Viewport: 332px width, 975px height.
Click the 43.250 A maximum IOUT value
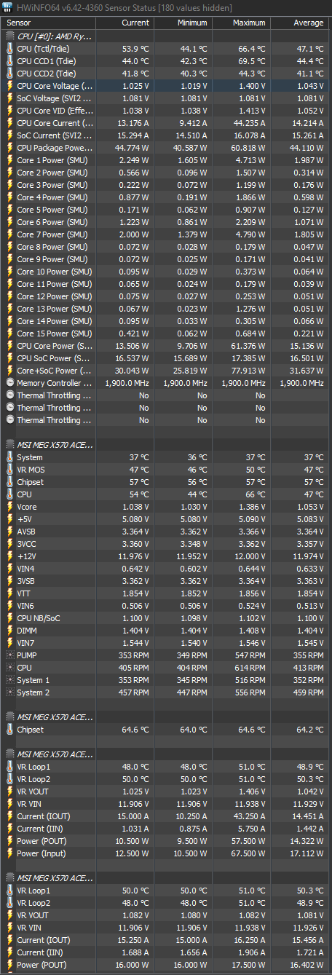(x=249, y=816)
